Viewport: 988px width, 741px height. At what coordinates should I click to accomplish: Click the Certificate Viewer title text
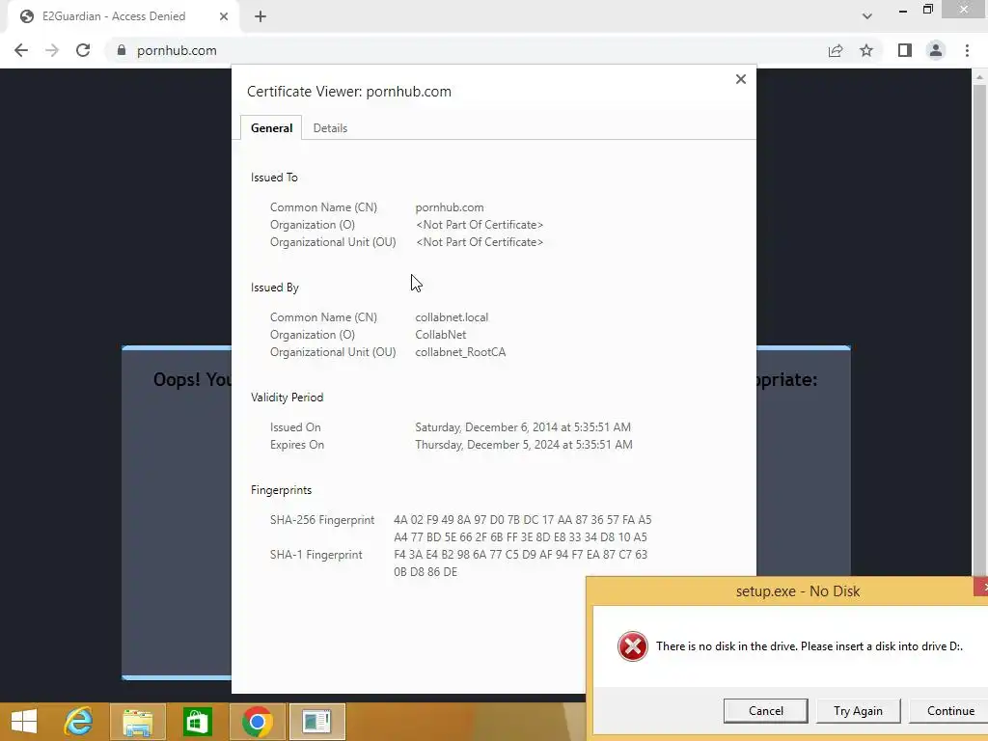[x=349, y=92]
